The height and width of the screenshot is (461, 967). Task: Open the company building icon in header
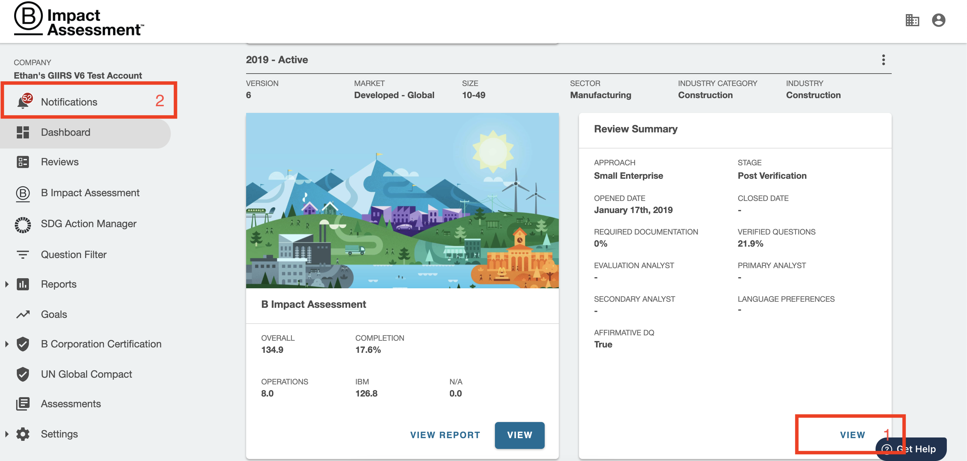click(x=912, y=20)
